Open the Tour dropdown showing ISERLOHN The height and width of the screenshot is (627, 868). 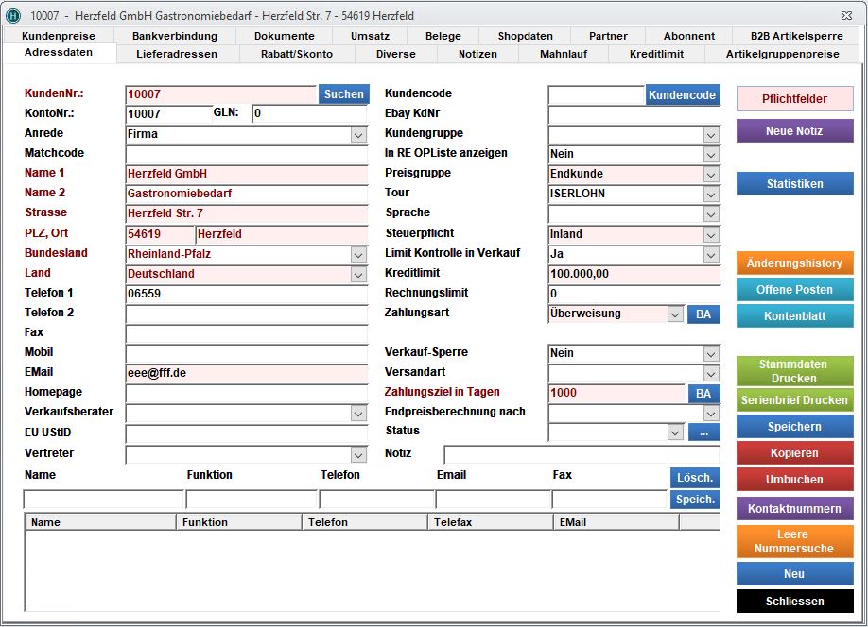(x=711, y=195)
